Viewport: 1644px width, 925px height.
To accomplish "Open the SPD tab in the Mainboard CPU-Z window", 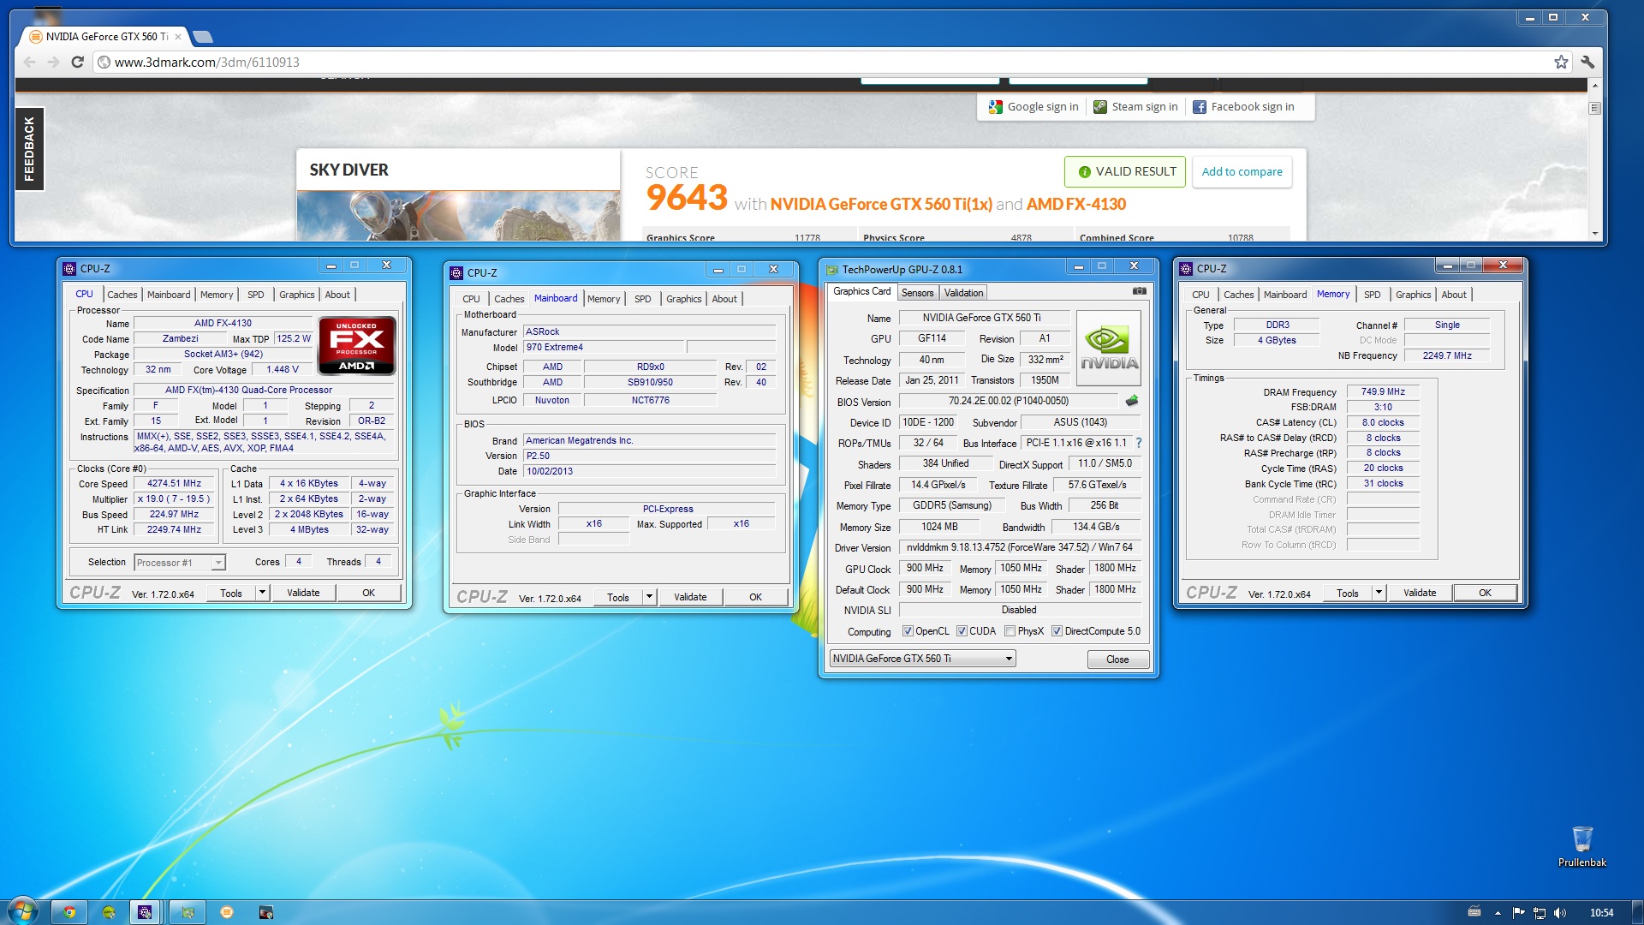I will 642,299.
